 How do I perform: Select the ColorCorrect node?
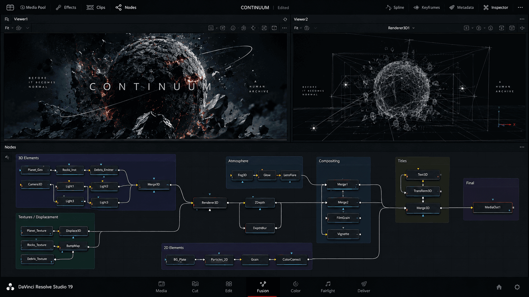click(291, 260)
